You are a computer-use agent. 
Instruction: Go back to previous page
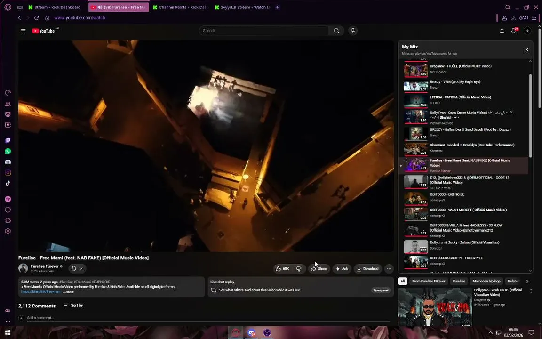click(x=19, y=17)
